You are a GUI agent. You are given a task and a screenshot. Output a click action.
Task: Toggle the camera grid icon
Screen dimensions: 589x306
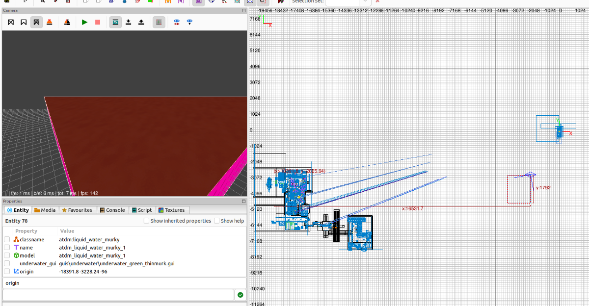pyautogui.click(x=159, y=22)
